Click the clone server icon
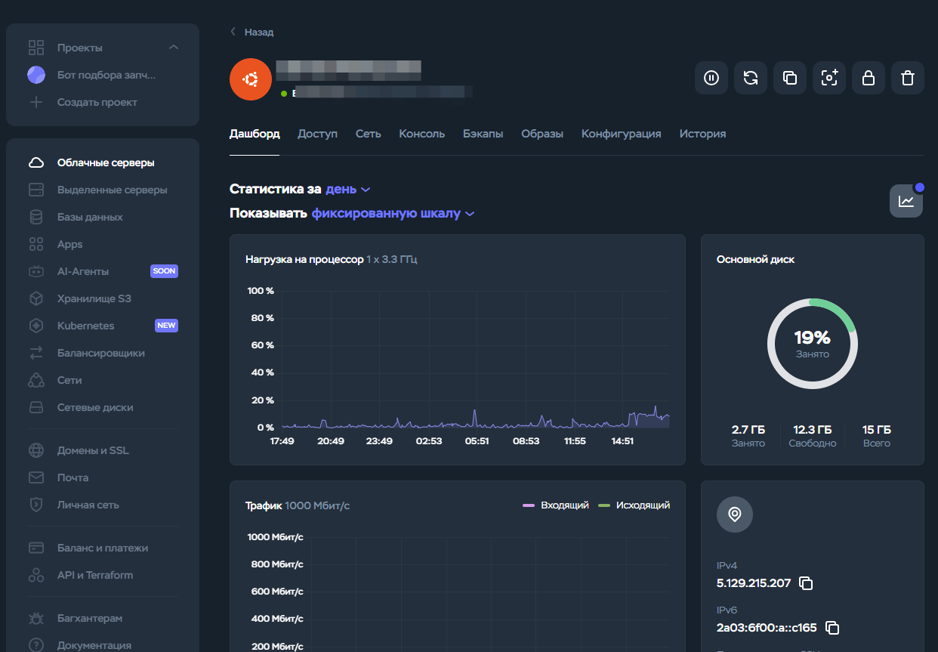 click(790, 78)
